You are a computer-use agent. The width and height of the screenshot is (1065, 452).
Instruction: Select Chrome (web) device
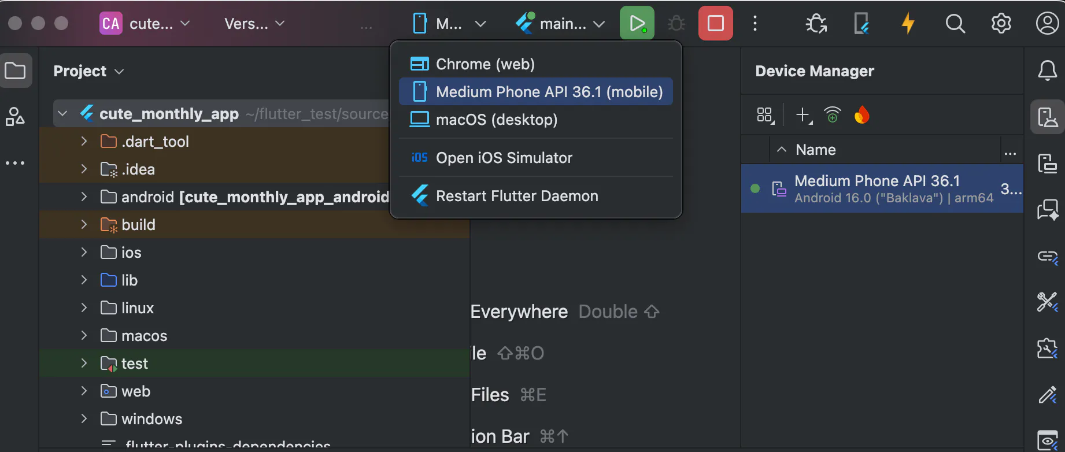pyautogui.click(x=485, y=64)
